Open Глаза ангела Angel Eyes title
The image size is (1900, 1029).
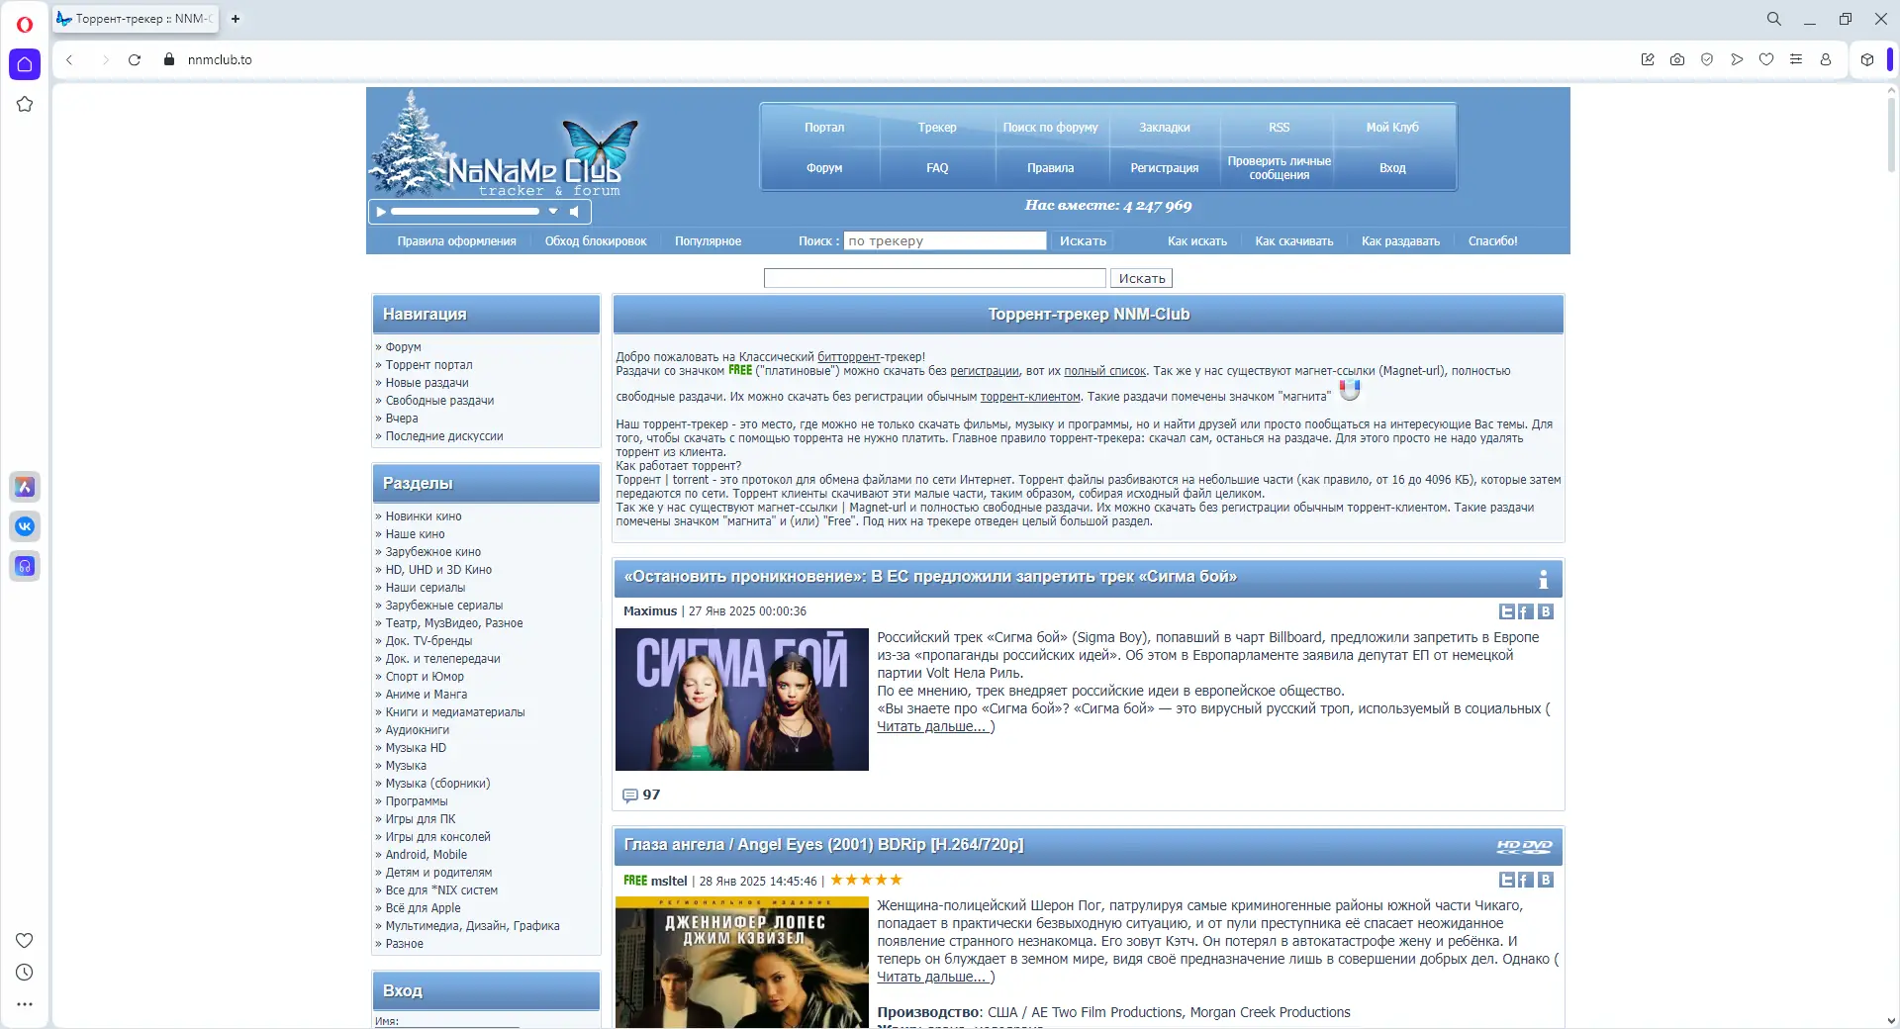(823, 845)
